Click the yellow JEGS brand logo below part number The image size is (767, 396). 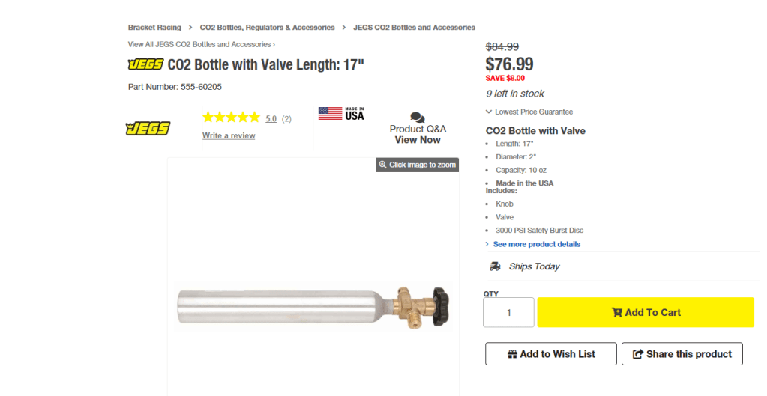point(148,129)
